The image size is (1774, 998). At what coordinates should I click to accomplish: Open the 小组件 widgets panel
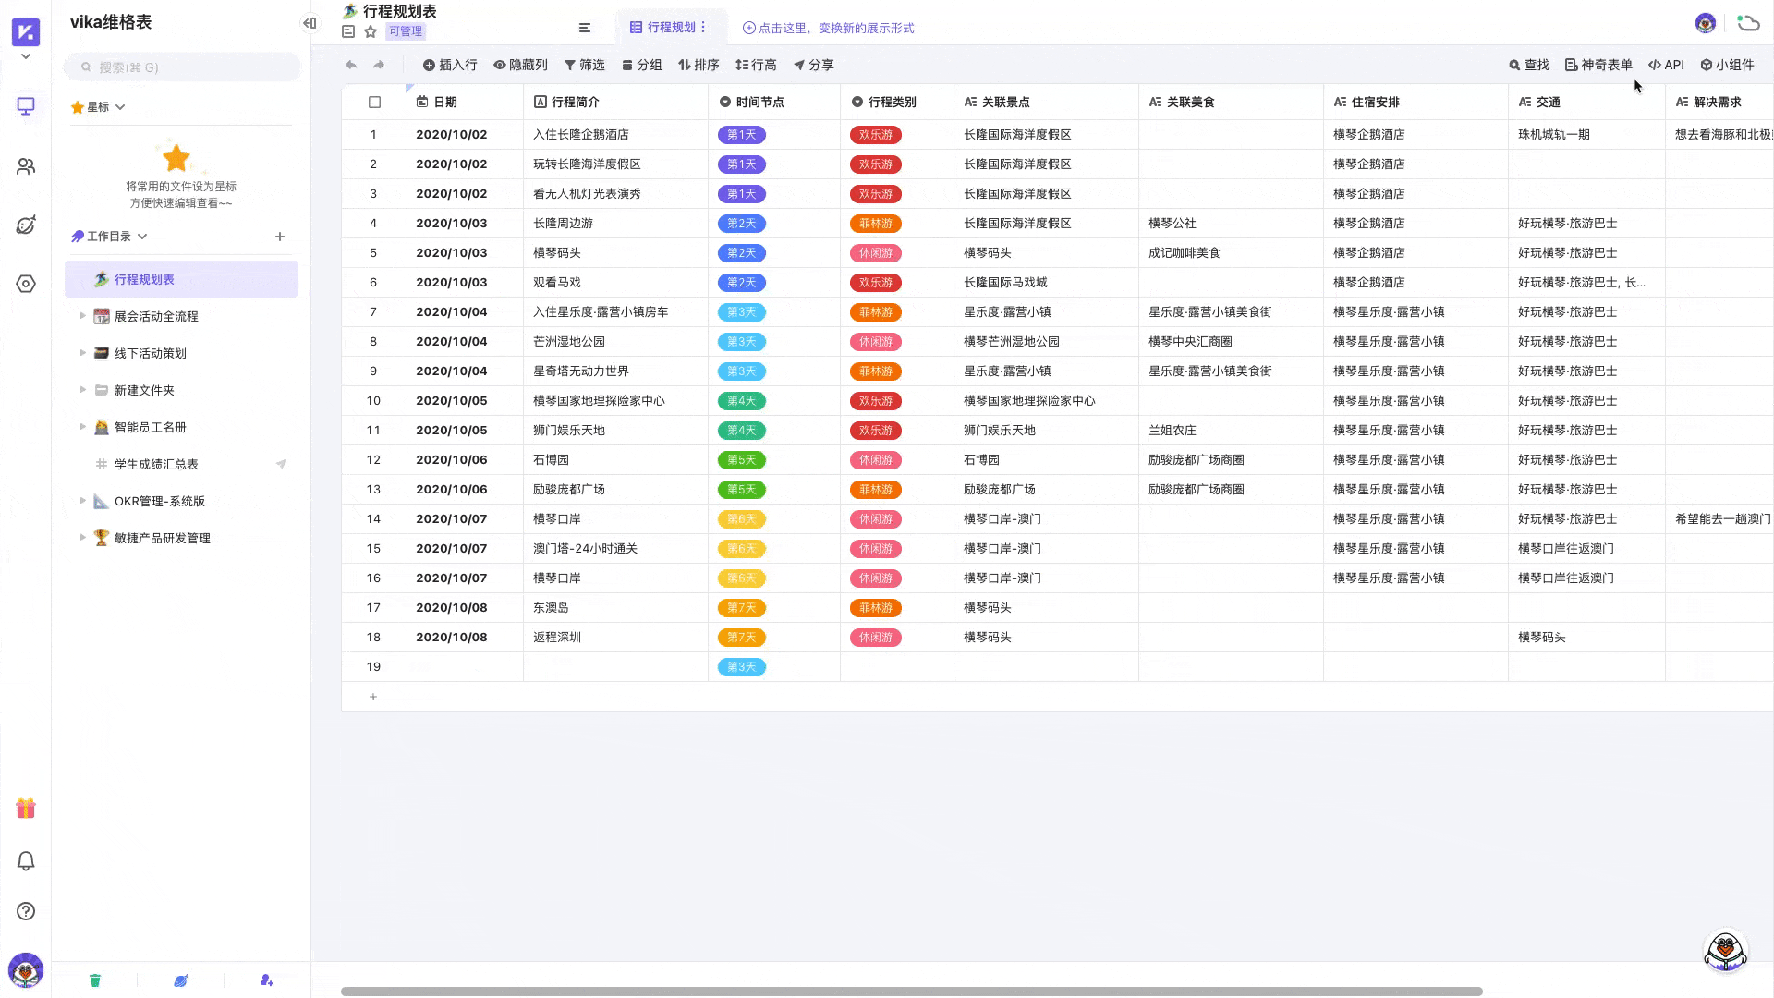click(1727, 65)
